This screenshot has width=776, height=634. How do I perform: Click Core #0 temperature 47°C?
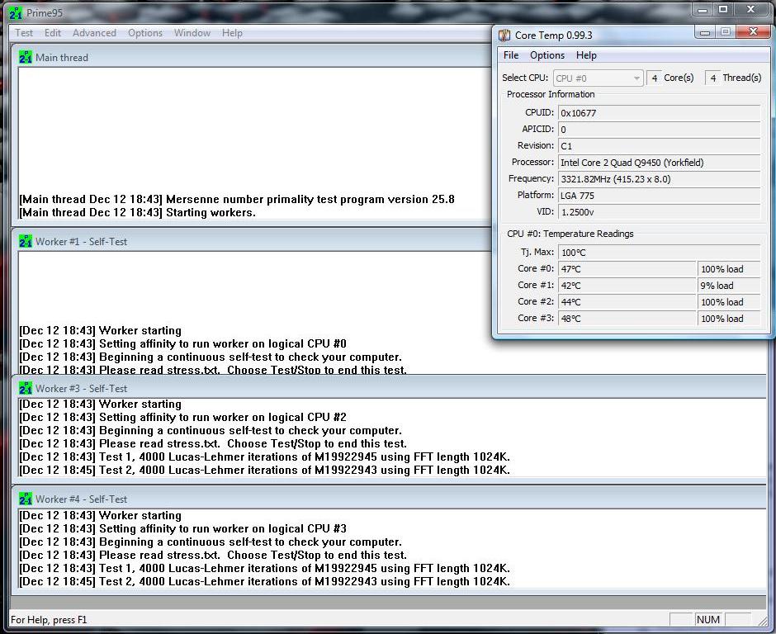[x=627, y=269]
